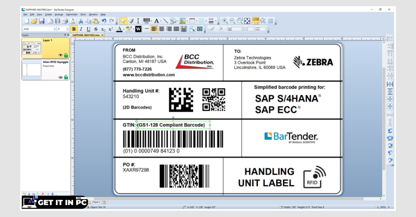Select the line drawing tool
Viewport: 416px width, 217px height.
(x=165, y=21)
